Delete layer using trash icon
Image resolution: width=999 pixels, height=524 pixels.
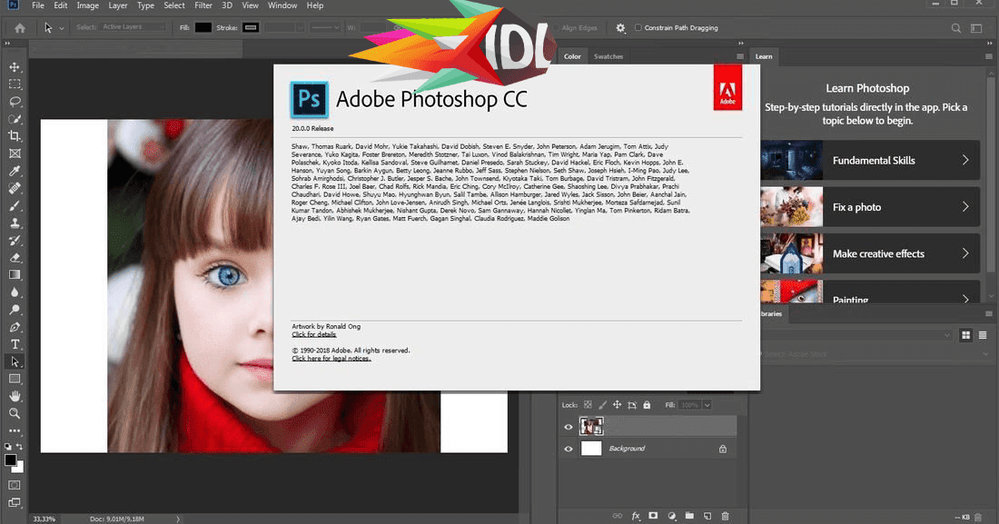(x=725, y=516)
